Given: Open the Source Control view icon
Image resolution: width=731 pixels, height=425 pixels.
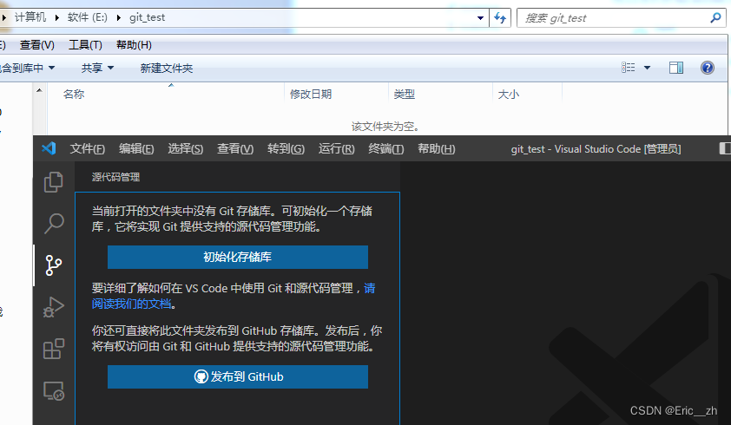Looking at the screenshot, I should tap(54, 265).
